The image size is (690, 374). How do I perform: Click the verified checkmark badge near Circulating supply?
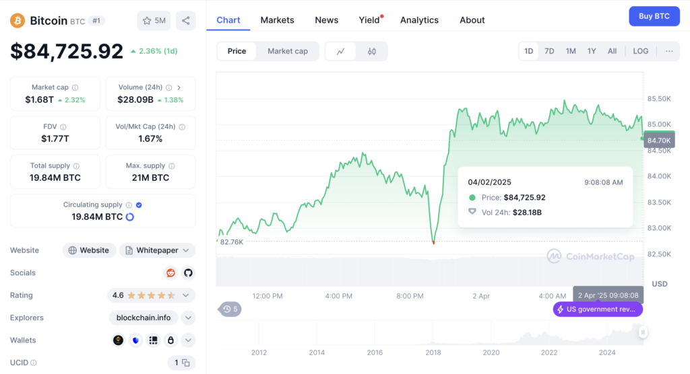139,204
